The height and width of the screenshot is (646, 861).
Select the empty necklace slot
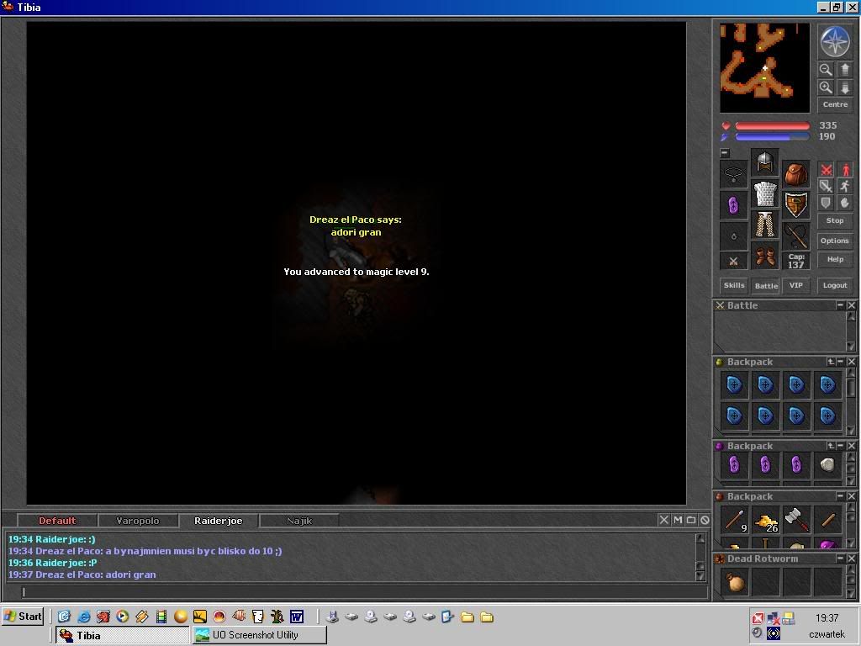pos(733,174)
